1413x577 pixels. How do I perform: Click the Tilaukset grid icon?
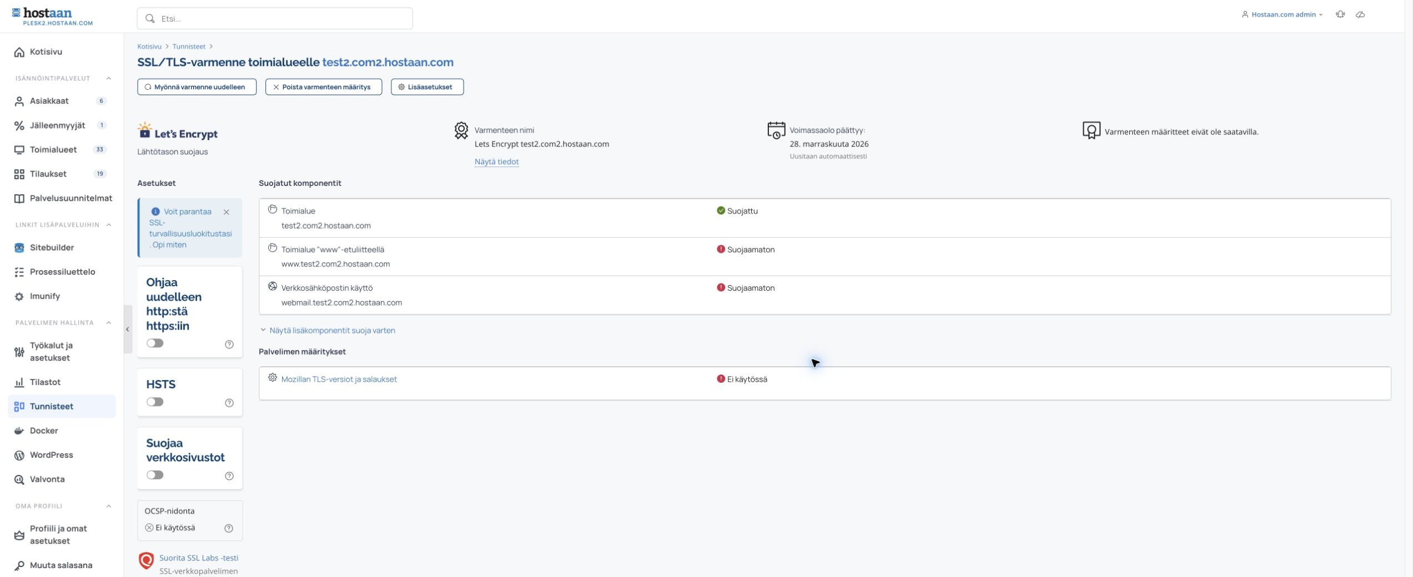19,174
